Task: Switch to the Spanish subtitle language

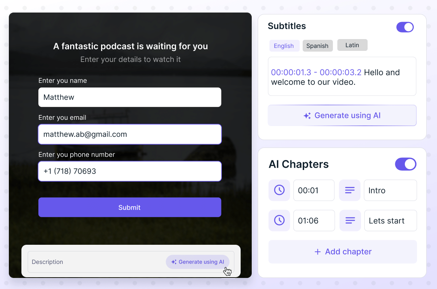Action: click(317, 46)
